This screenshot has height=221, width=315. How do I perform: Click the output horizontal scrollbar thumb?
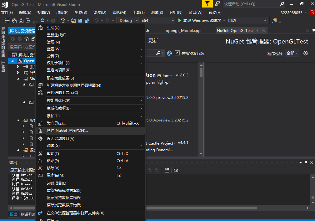coord(135,208)
